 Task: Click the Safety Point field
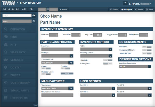click(144, 35)
